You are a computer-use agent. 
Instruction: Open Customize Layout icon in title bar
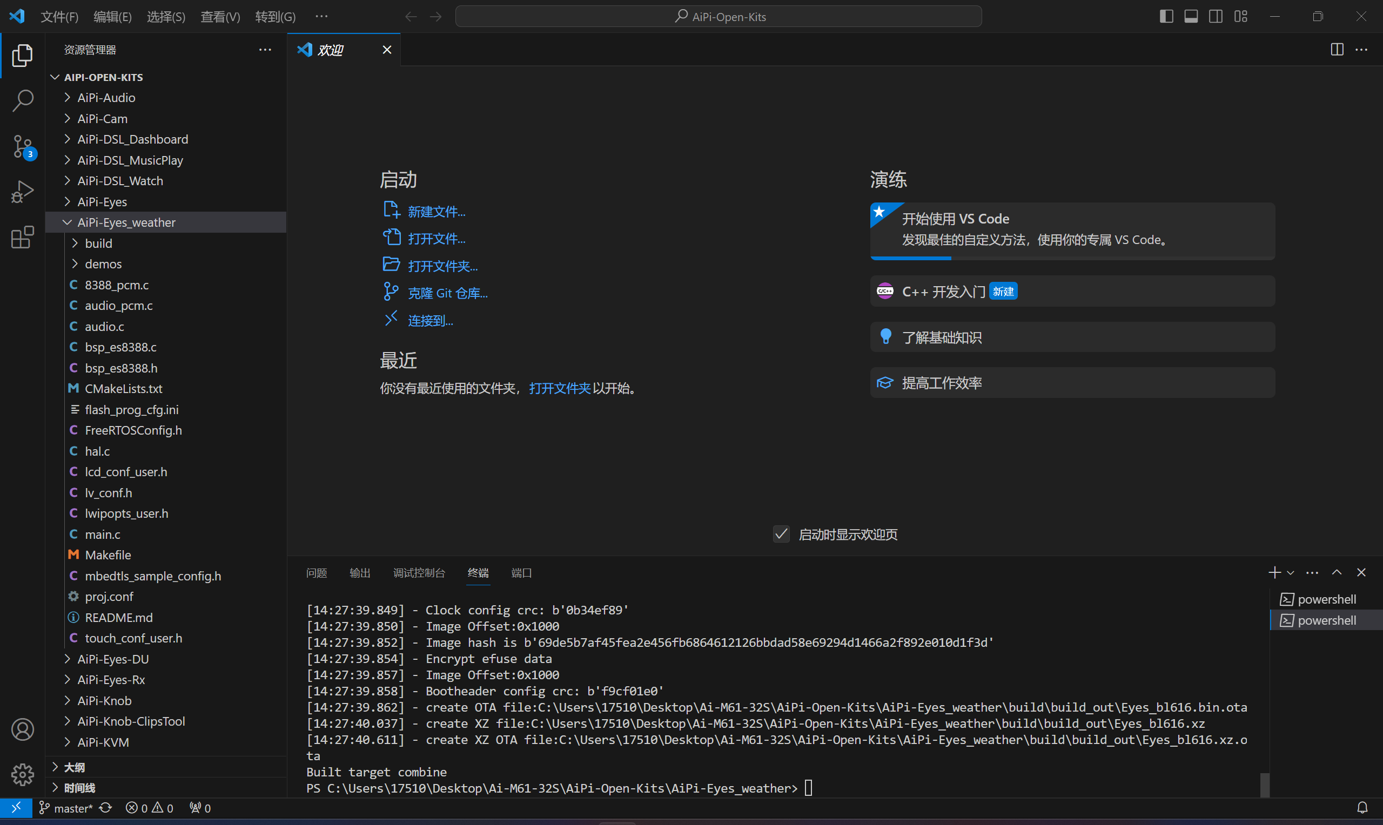pos(1240,17)
